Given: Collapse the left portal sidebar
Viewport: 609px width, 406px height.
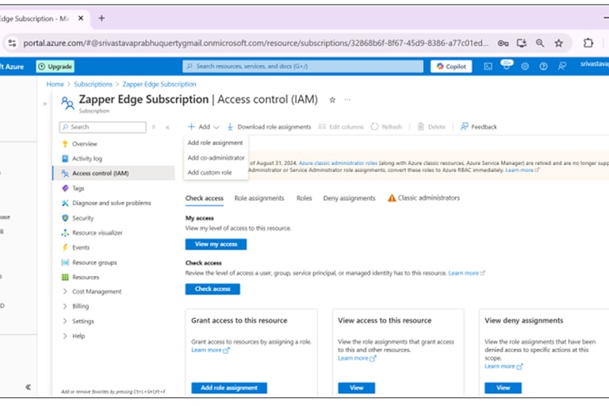Looking at the screenshot, I should click(28, 387).
